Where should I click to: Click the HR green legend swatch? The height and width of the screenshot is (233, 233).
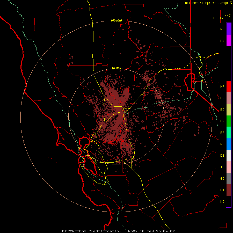point(229,121)
